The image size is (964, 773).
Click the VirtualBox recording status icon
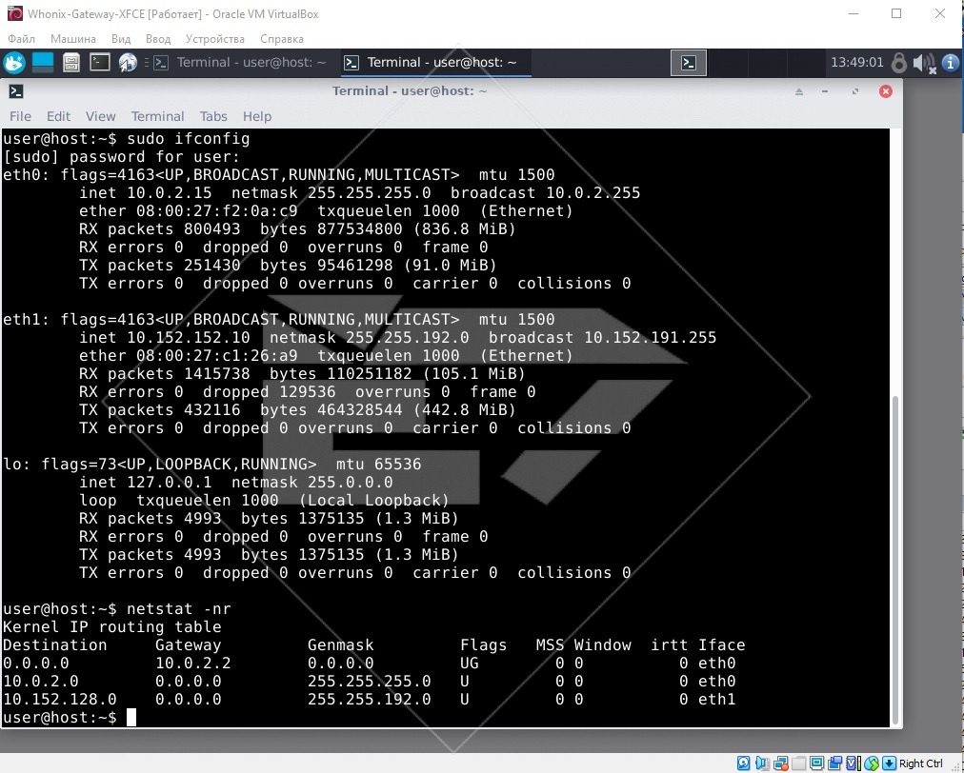tap(834, 763)
